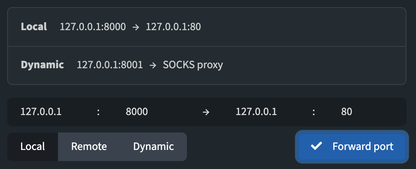Screen dimensions: 416x169
Task: Select the Local 127.0.0.1:8000 forwarded port row
Action: (x=207, y=27)
